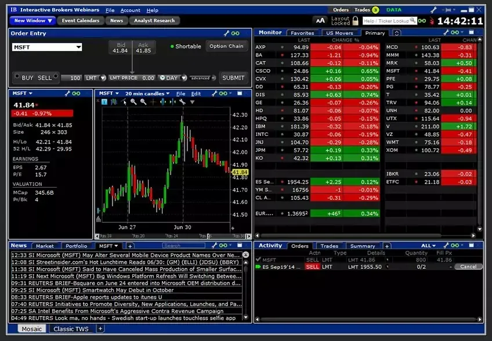Click the Option Chain button
The width and height of the screenshot is (492, 341).
coord(226,46)
